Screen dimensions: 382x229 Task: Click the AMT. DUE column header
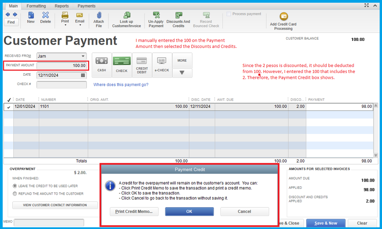point(225,99)
